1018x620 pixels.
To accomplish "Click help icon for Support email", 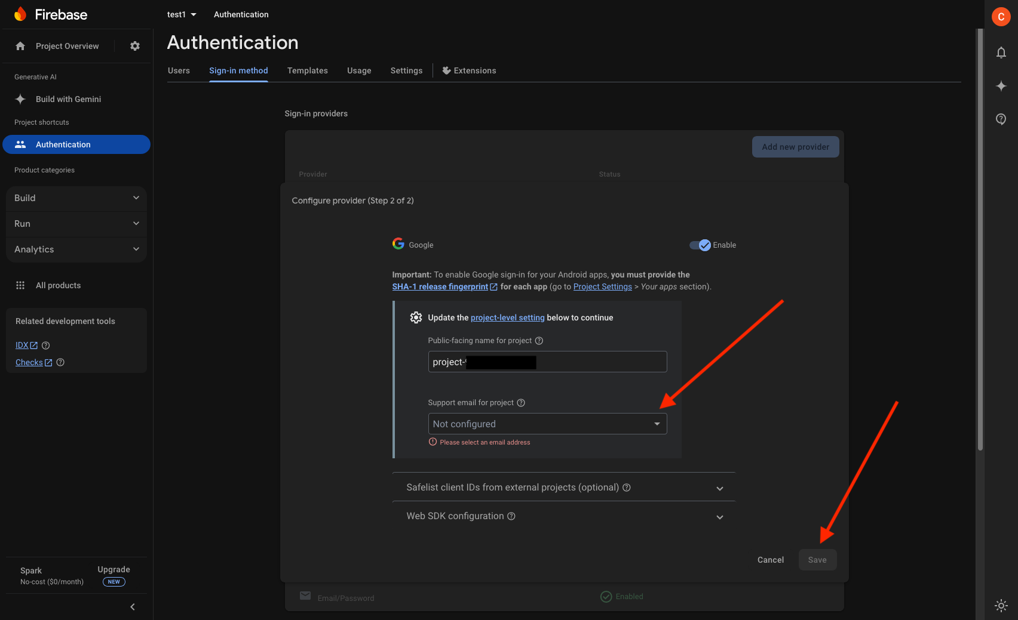I will [521, 403].
